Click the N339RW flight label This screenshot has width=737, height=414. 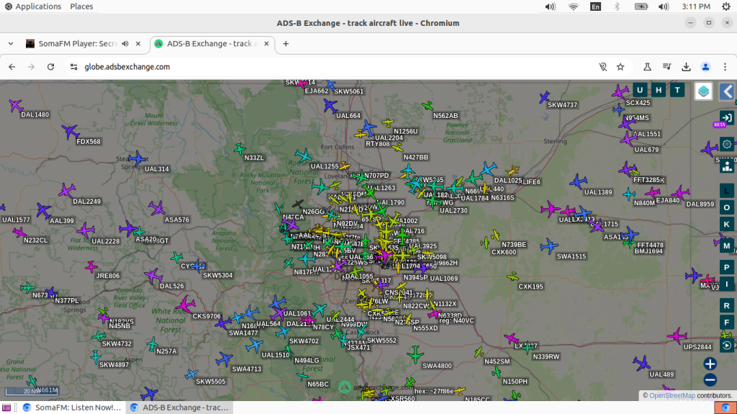[x=546, y=356]
